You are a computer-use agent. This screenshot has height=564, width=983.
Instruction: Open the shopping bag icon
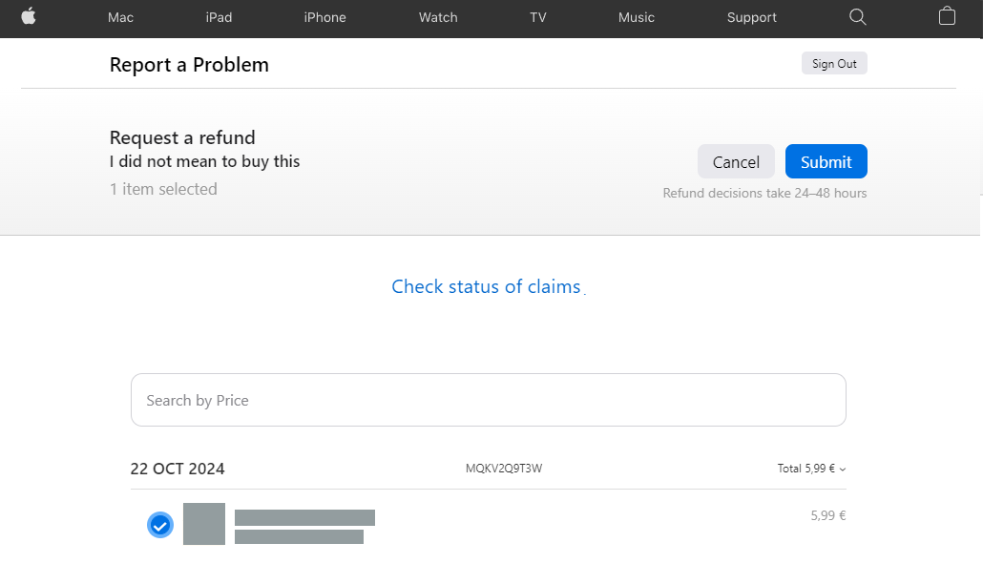click(947, 16)
